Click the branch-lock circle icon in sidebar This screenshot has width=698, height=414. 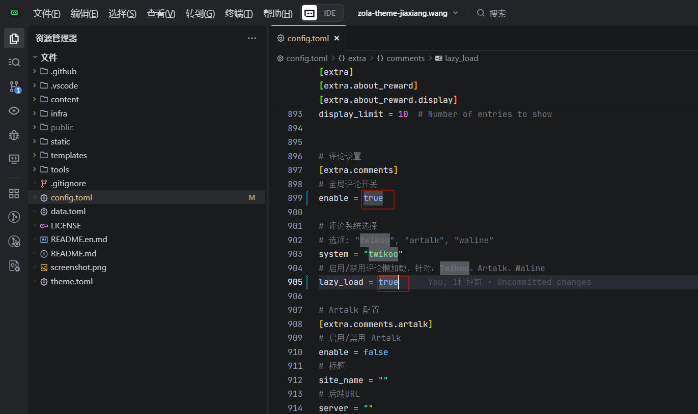(x=14, y=242)
